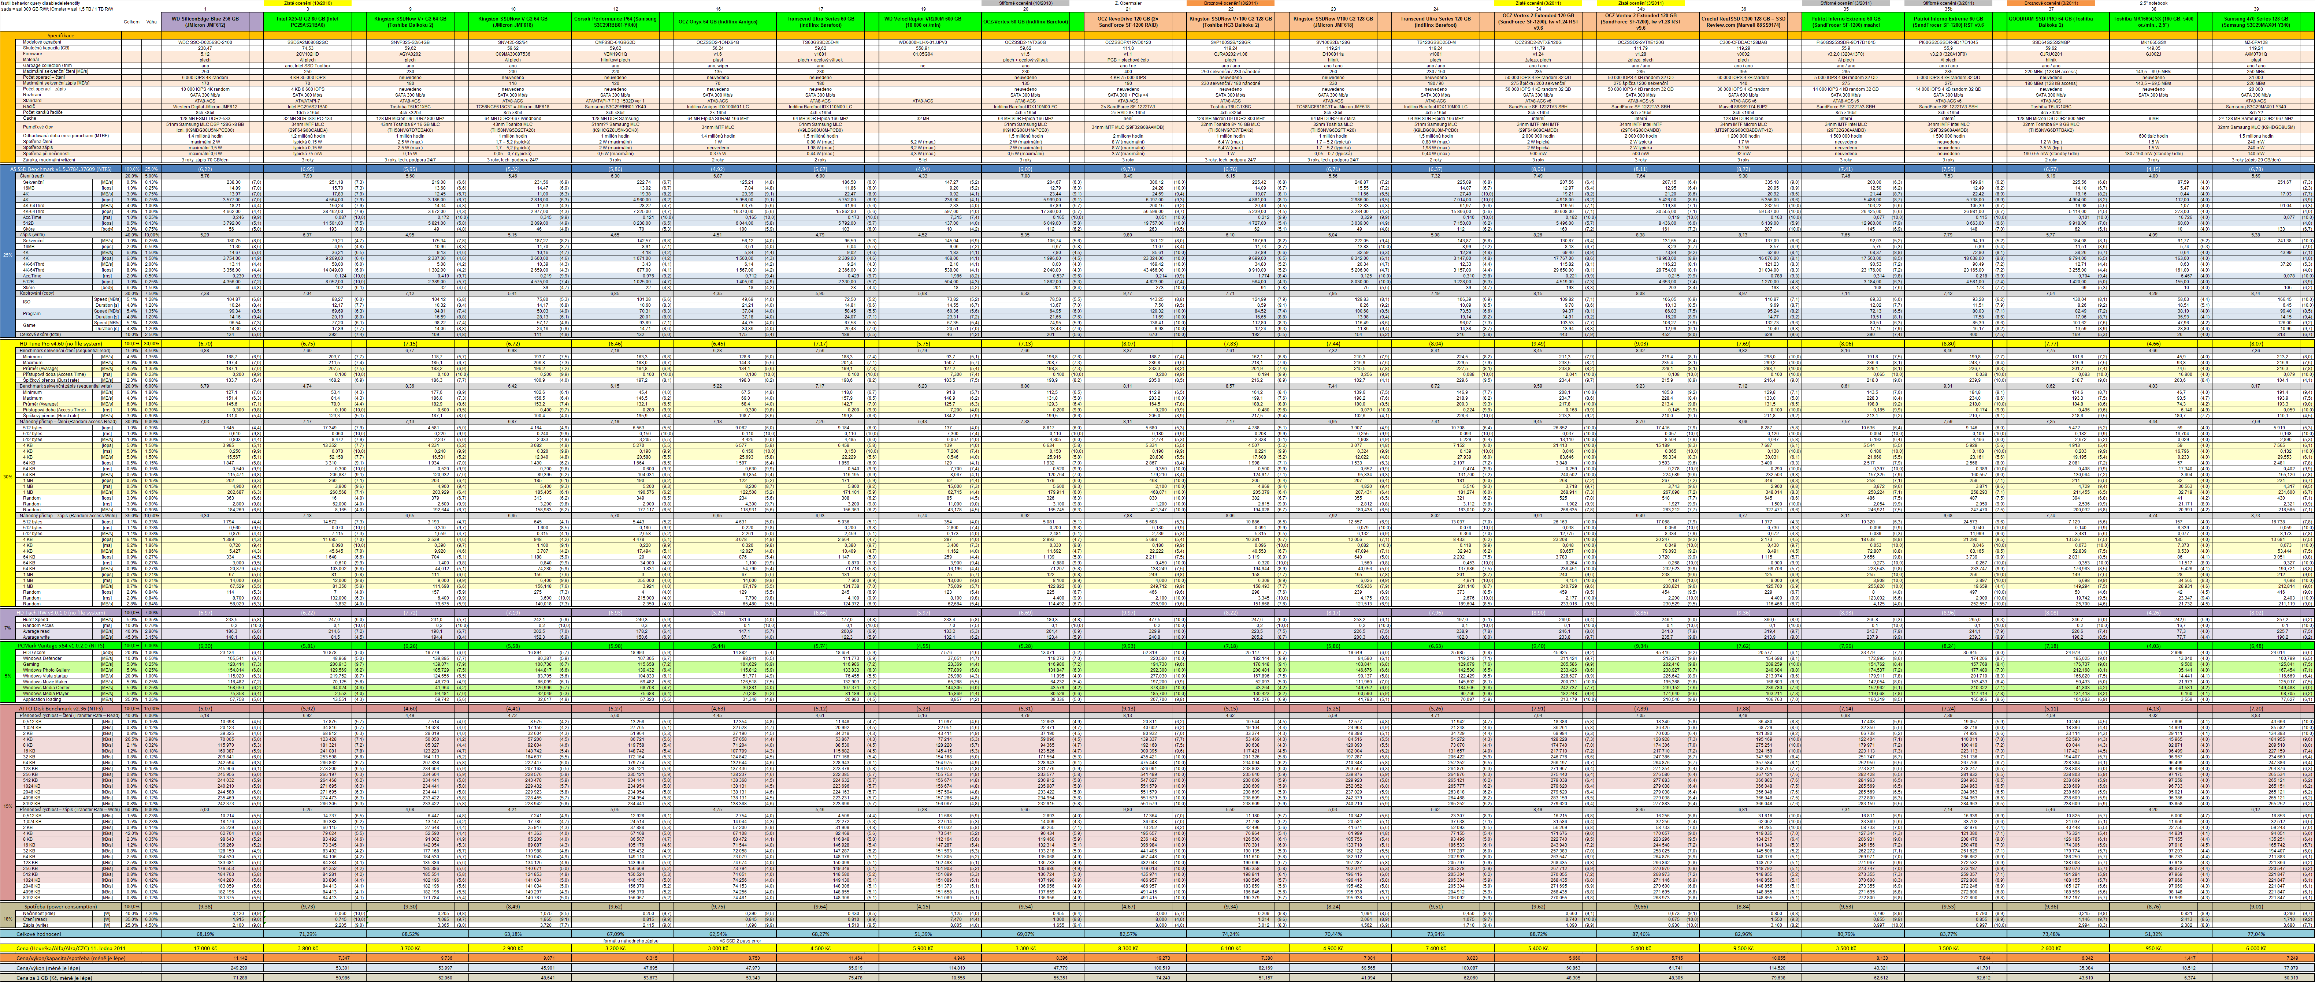
Task: Select model cell 'WD6000HLHX-01JJPV0'
Action: coord(923,42)
